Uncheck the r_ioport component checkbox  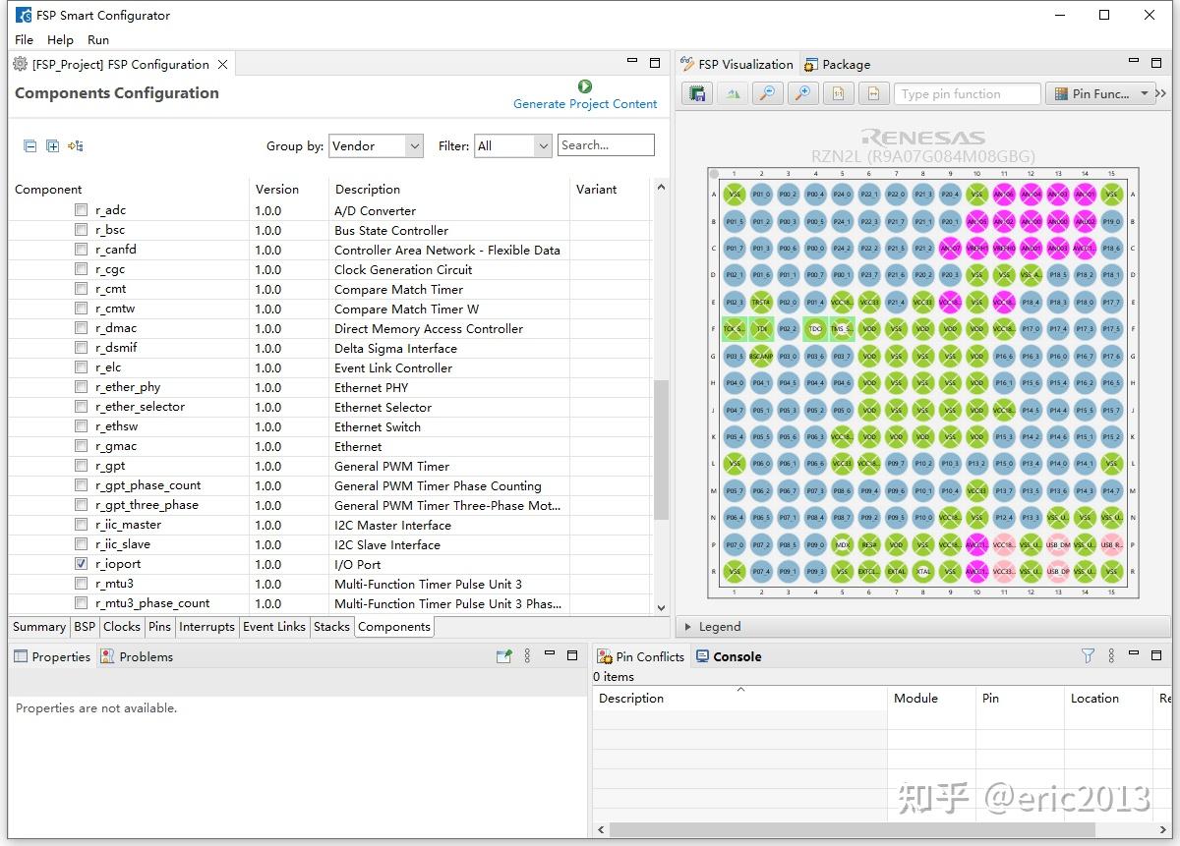coord(81,564)
